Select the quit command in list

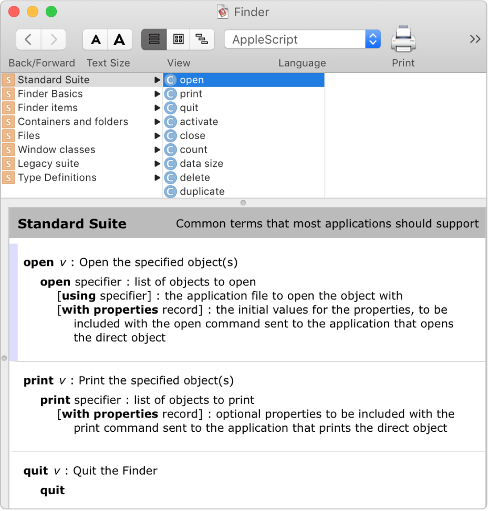(x=244, y=108)
